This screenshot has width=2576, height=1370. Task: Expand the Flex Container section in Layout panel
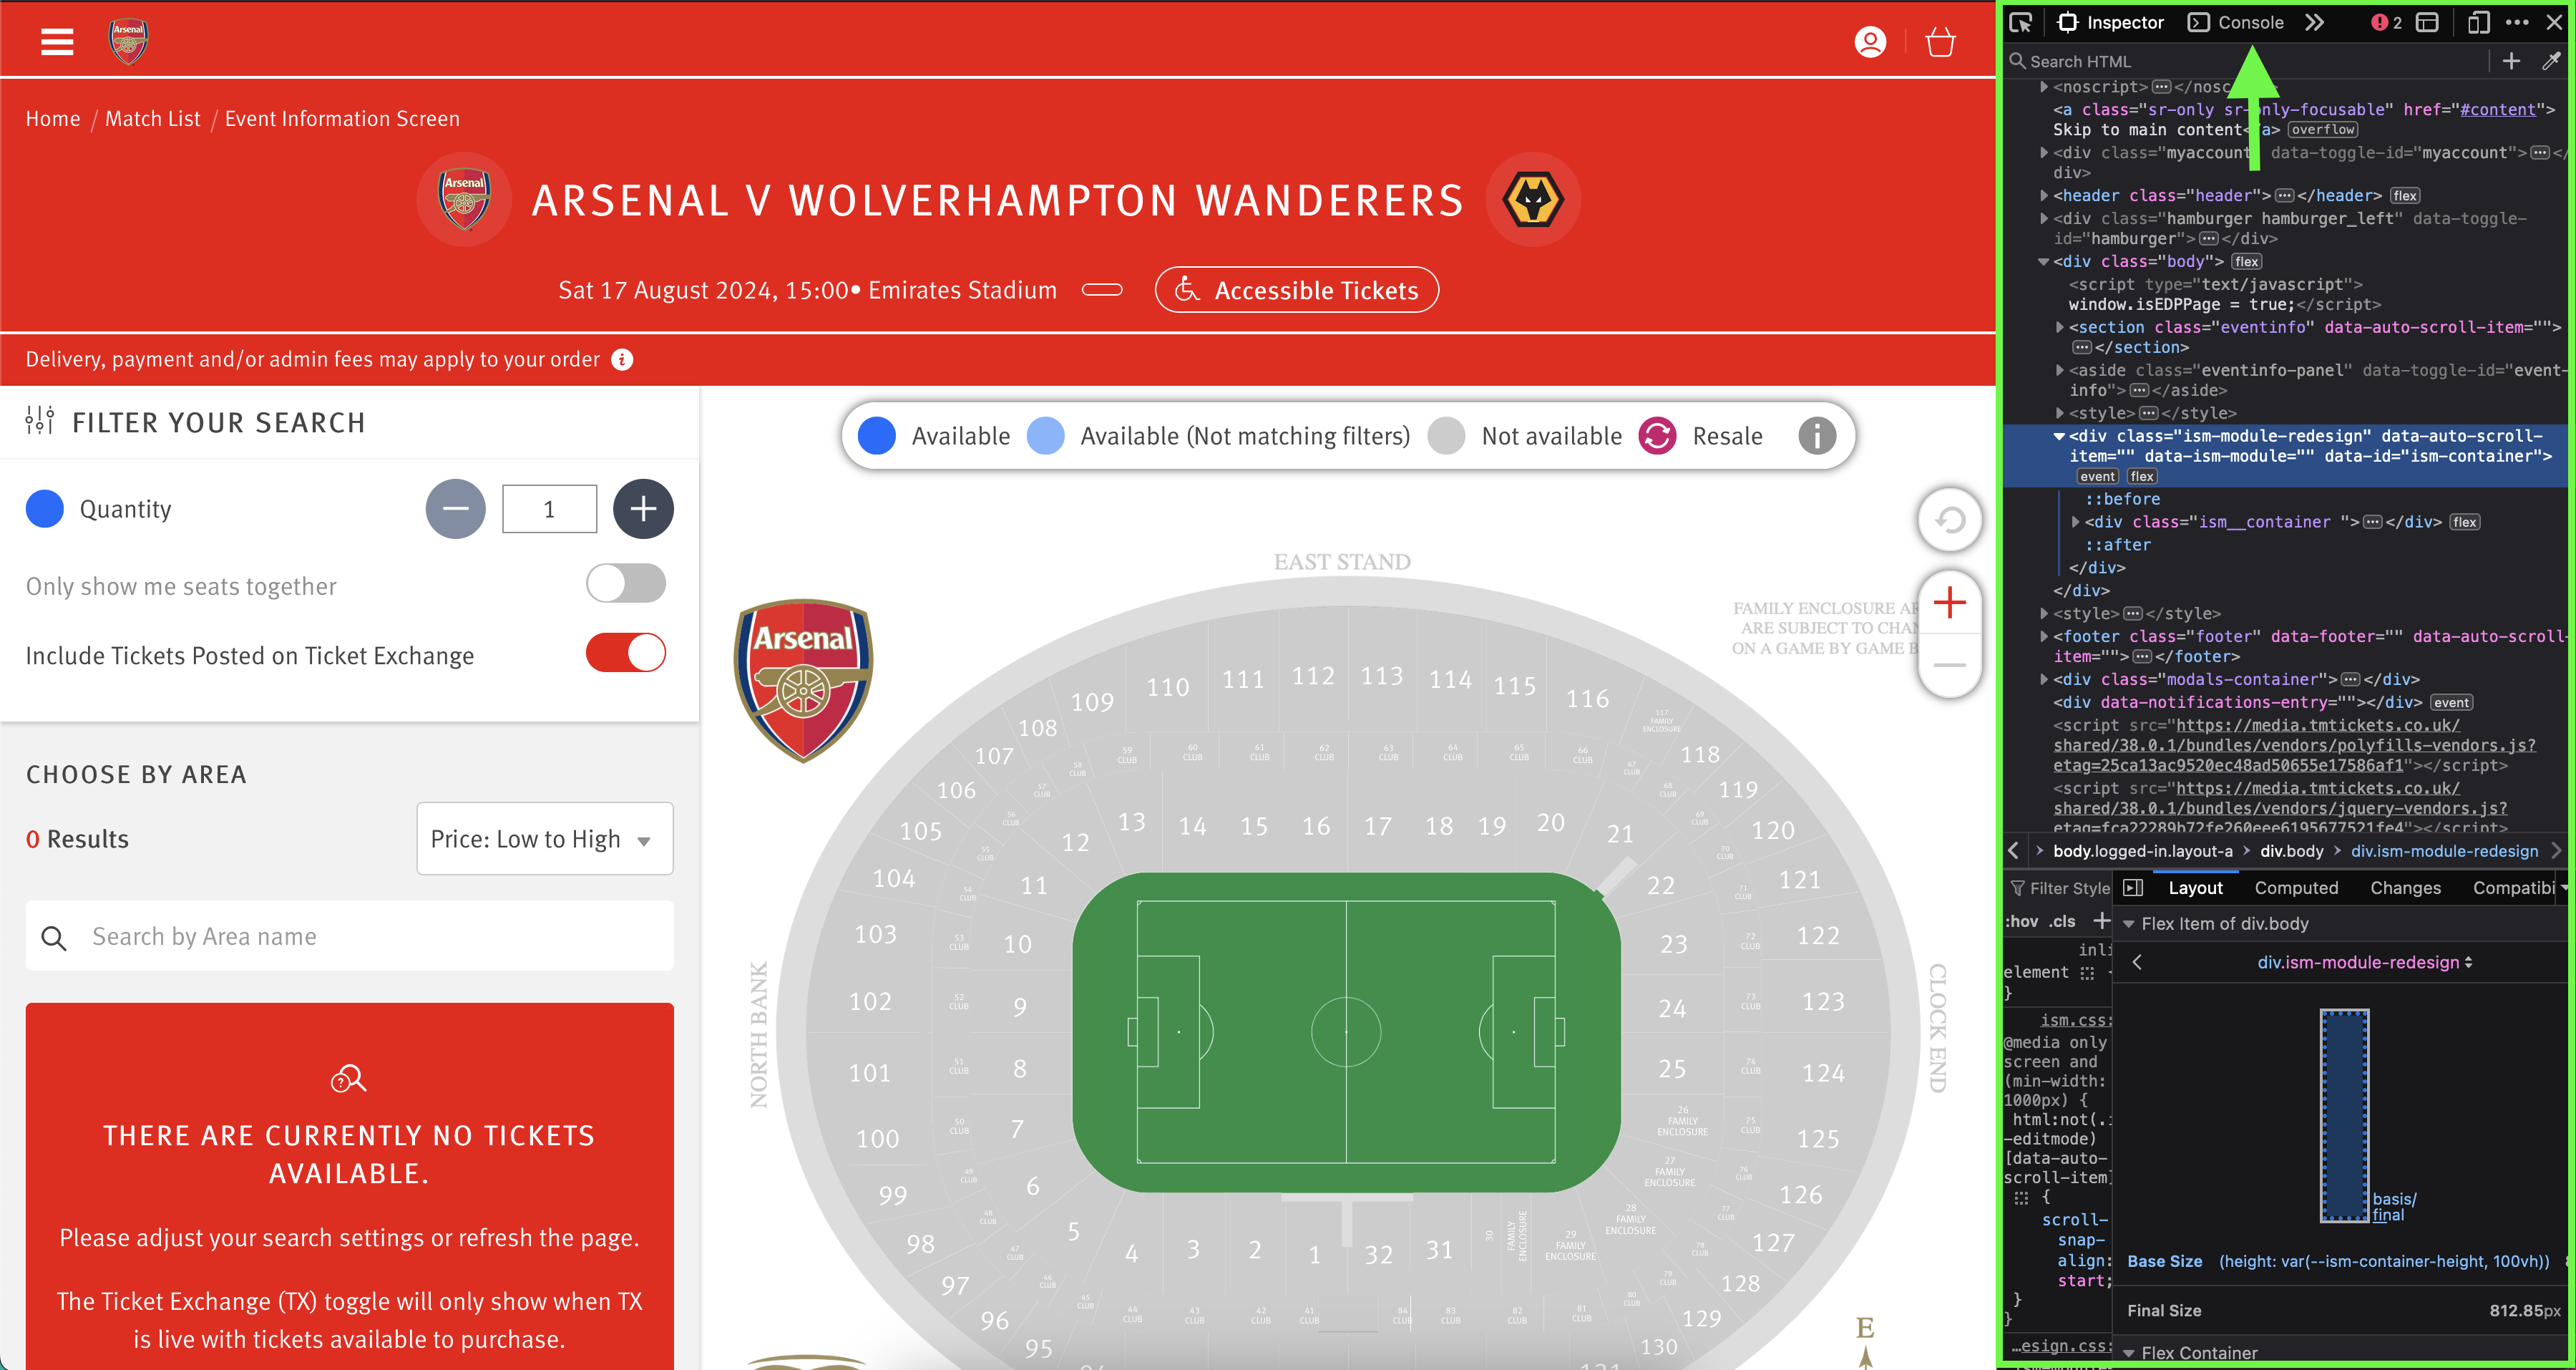click(2130, 1352)
